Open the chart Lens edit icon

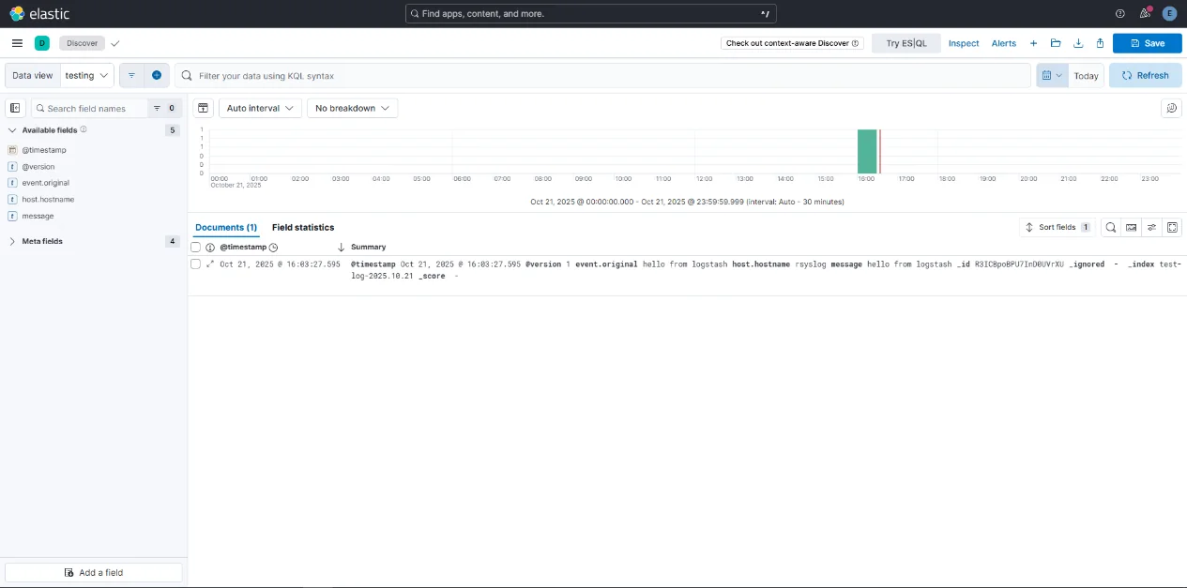click(x=1171, y=108)
